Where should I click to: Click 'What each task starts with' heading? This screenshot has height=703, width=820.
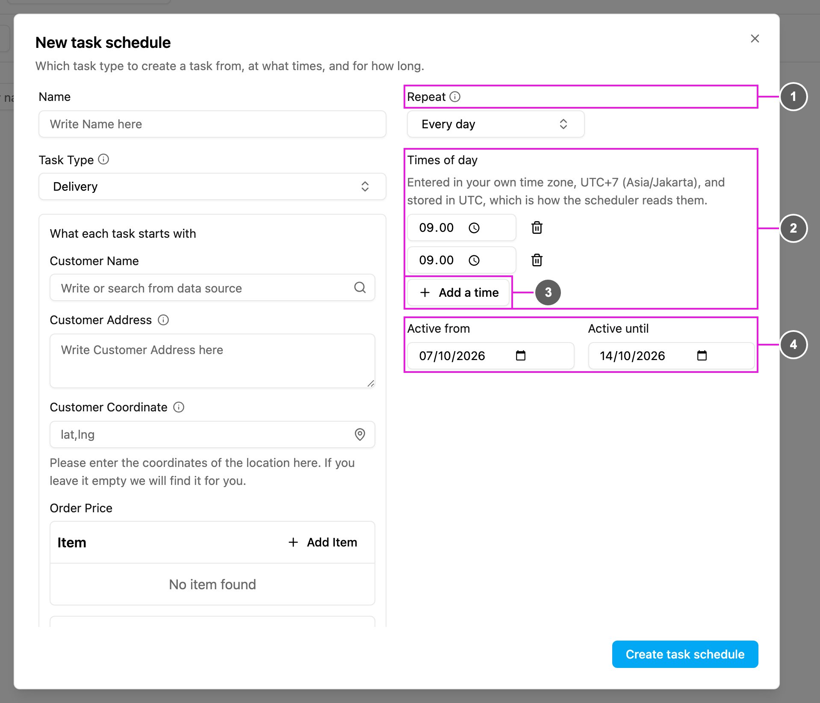123,233
